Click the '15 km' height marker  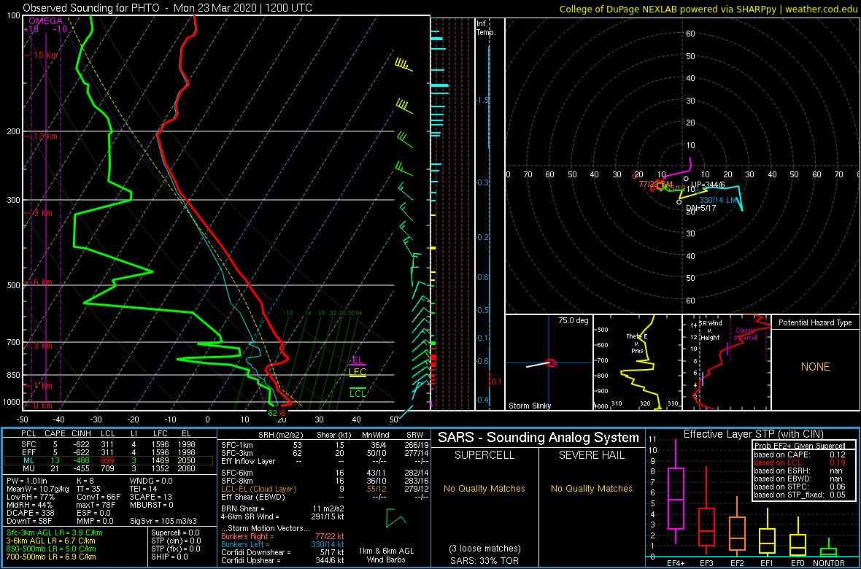45,55
